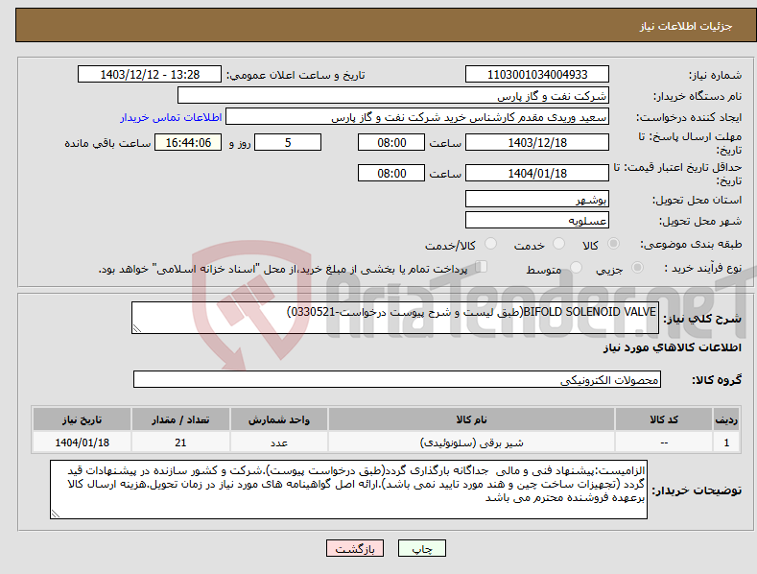
Task: Click the شهر محل تحویل label
Action: 700,221
